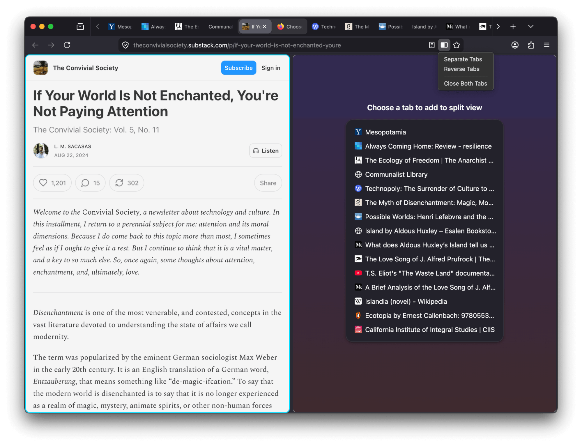Select Reverse Tabs from the menu
Viewport: 582px width, 446px height.
click(461, 69)
